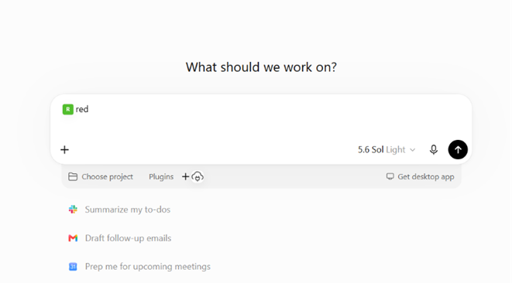Click the Slack icon by Summarize my to-dos
Screen dimensions: 512x283
[x=73, y=210]
